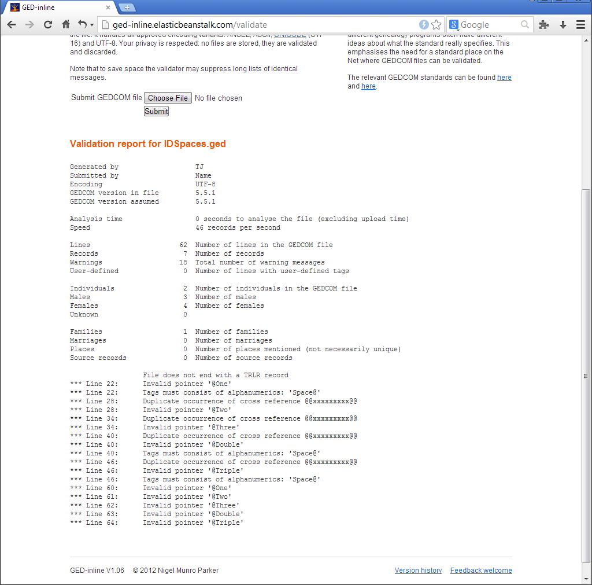This screenshot has width=592, height=585.
Task: Open the Version history link
Action: (418, 570)
